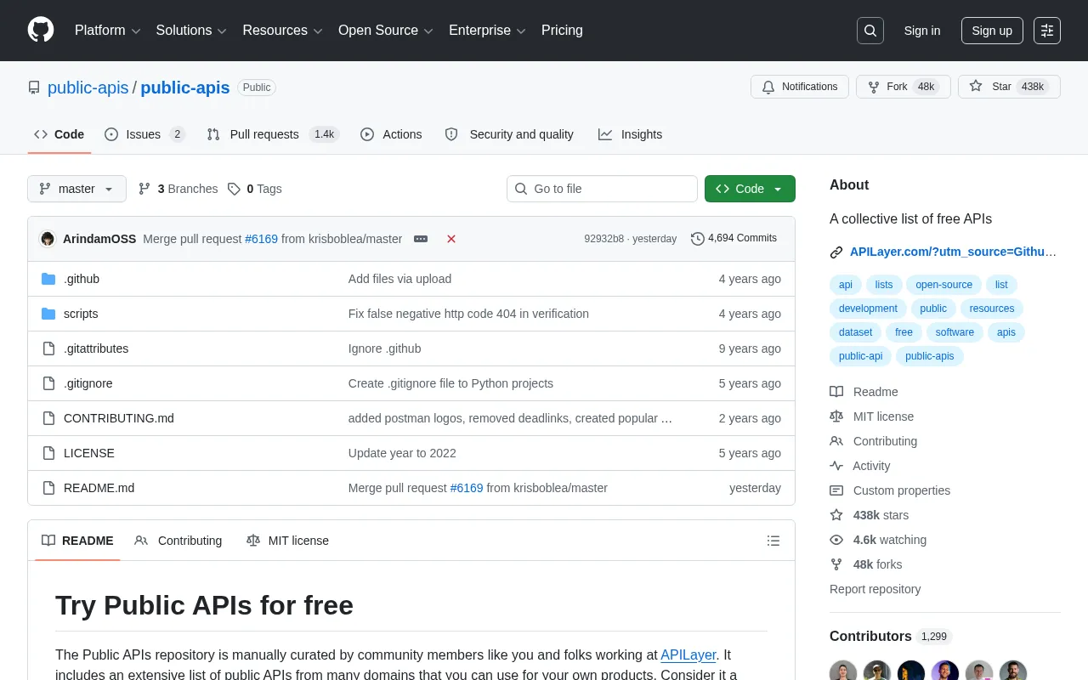Click the link icon beside APILayer URL
Viewport: 1088px width, 680px height.
(x=836, y=252)
